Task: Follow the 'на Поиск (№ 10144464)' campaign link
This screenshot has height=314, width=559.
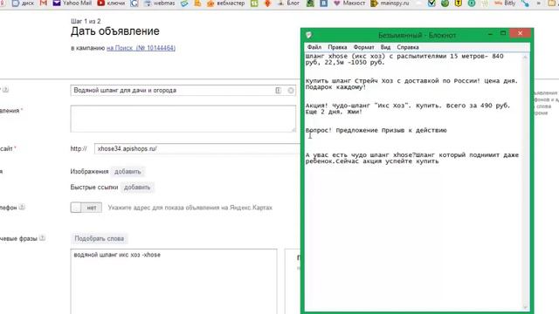Action: (x=141, y=48)
